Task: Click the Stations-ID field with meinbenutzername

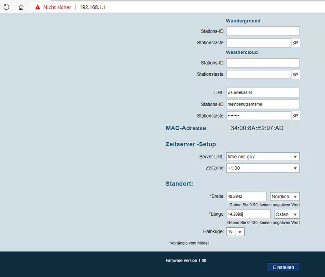Action: (263, 104)
